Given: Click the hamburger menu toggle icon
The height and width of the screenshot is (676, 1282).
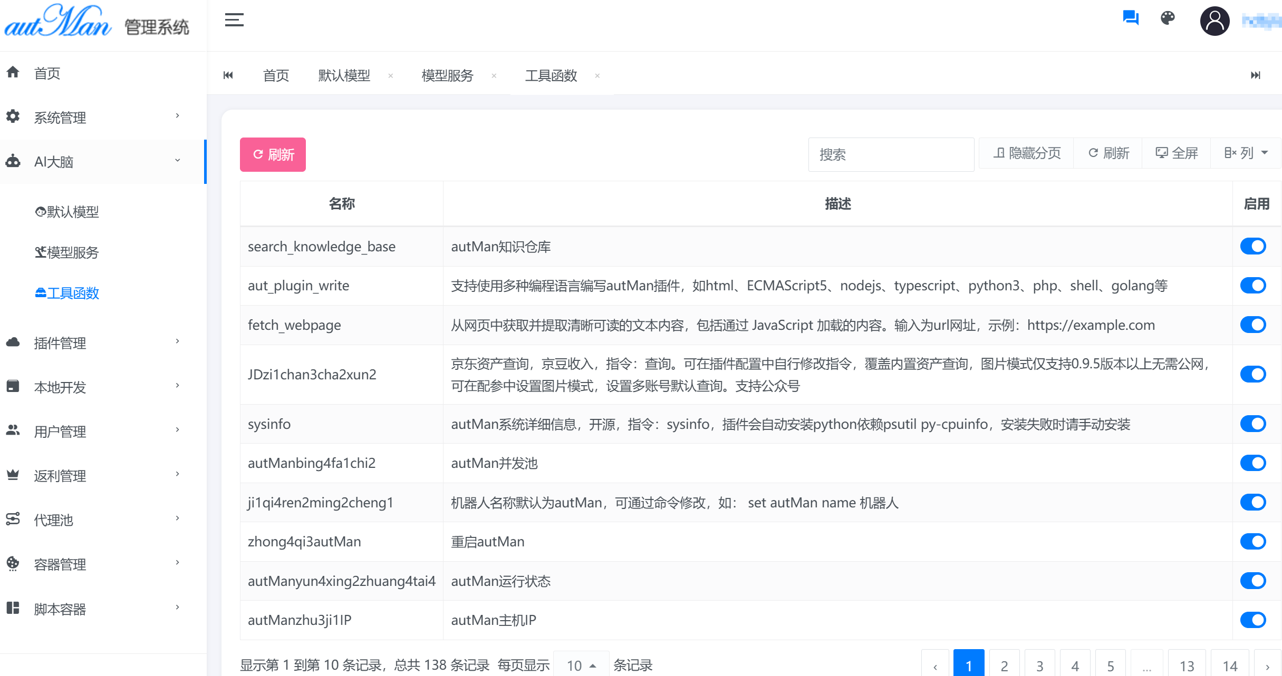Looking at the screenshot, I should coord(234,19).
